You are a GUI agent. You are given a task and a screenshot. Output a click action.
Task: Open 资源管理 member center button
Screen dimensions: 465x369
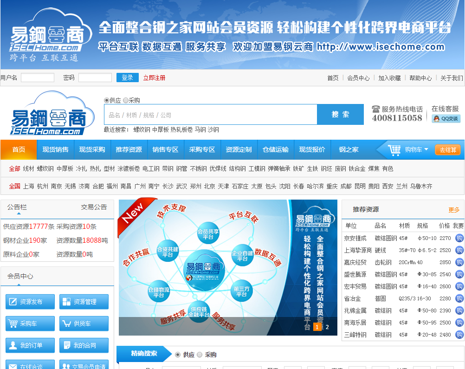tap(84, 302)
